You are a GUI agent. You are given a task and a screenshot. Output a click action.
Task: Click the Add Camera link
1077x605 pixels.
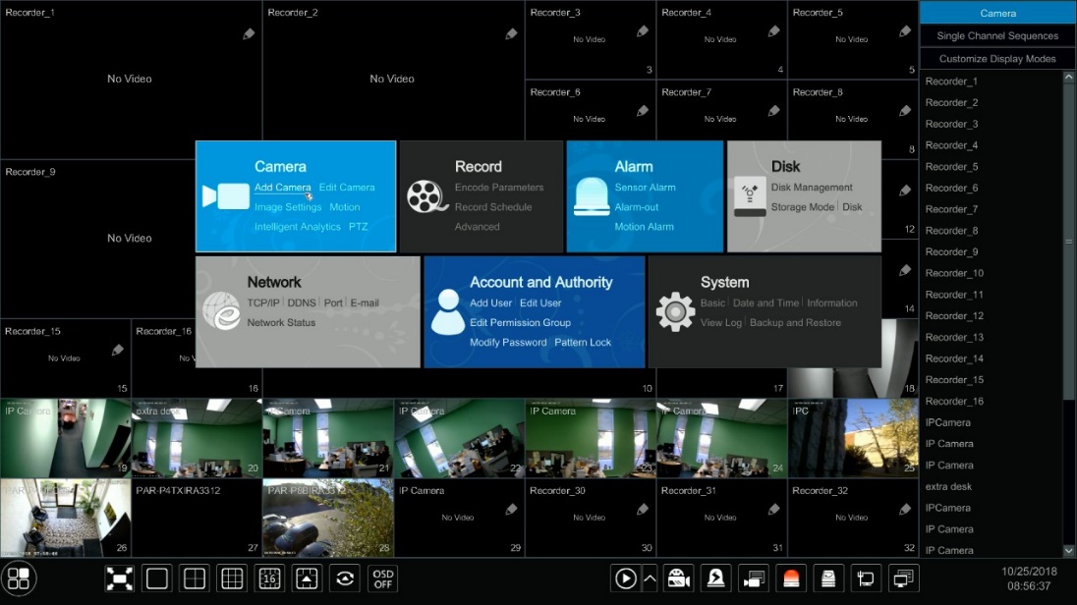[x=282, y=188]
